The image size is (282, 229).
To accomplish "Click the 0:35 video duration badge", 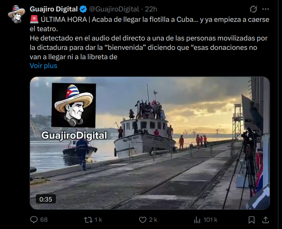I will coord(46,199).
